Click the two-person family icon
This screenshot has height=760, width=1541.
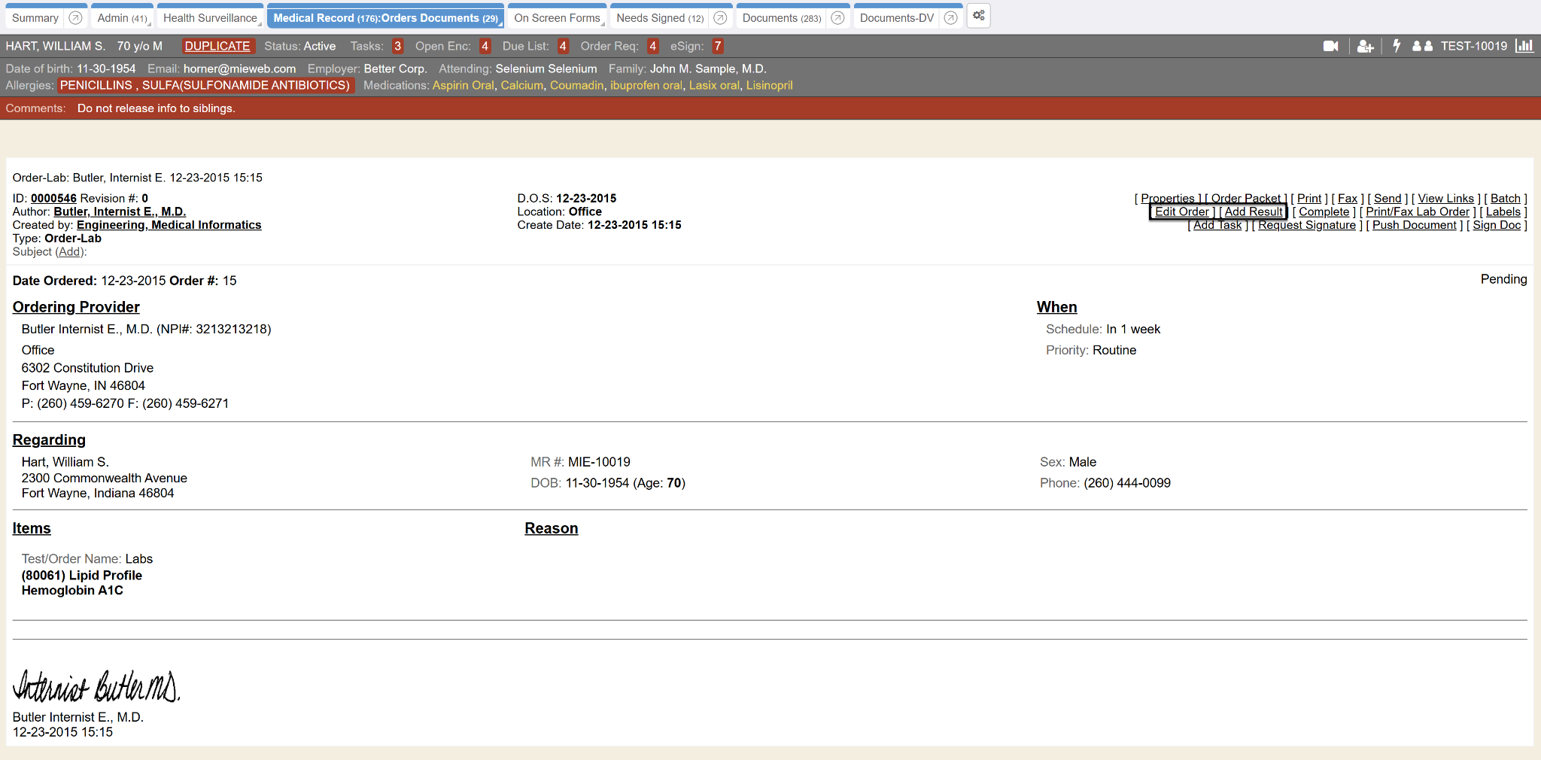[x=1422, y=47]
